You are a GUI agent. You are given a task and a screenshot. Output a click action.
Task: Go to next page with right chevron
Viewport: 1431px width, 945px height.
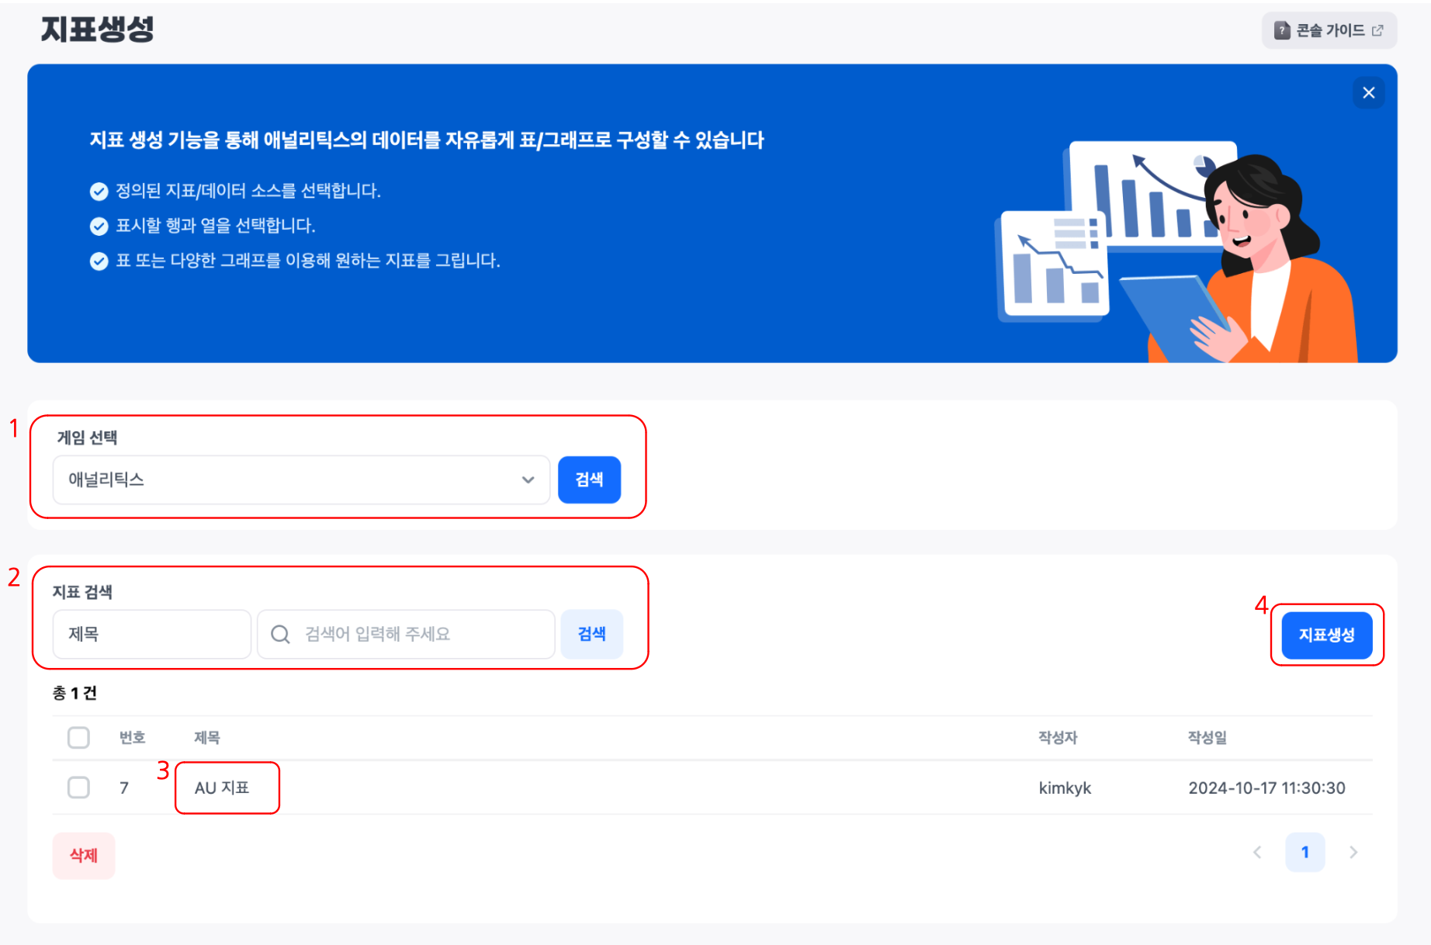[x=1353, y=852]
